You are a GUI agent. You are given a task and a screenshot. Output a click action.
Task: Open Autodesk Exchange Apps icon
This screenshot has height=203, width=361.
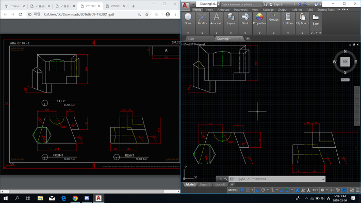(x=299, y=4)
